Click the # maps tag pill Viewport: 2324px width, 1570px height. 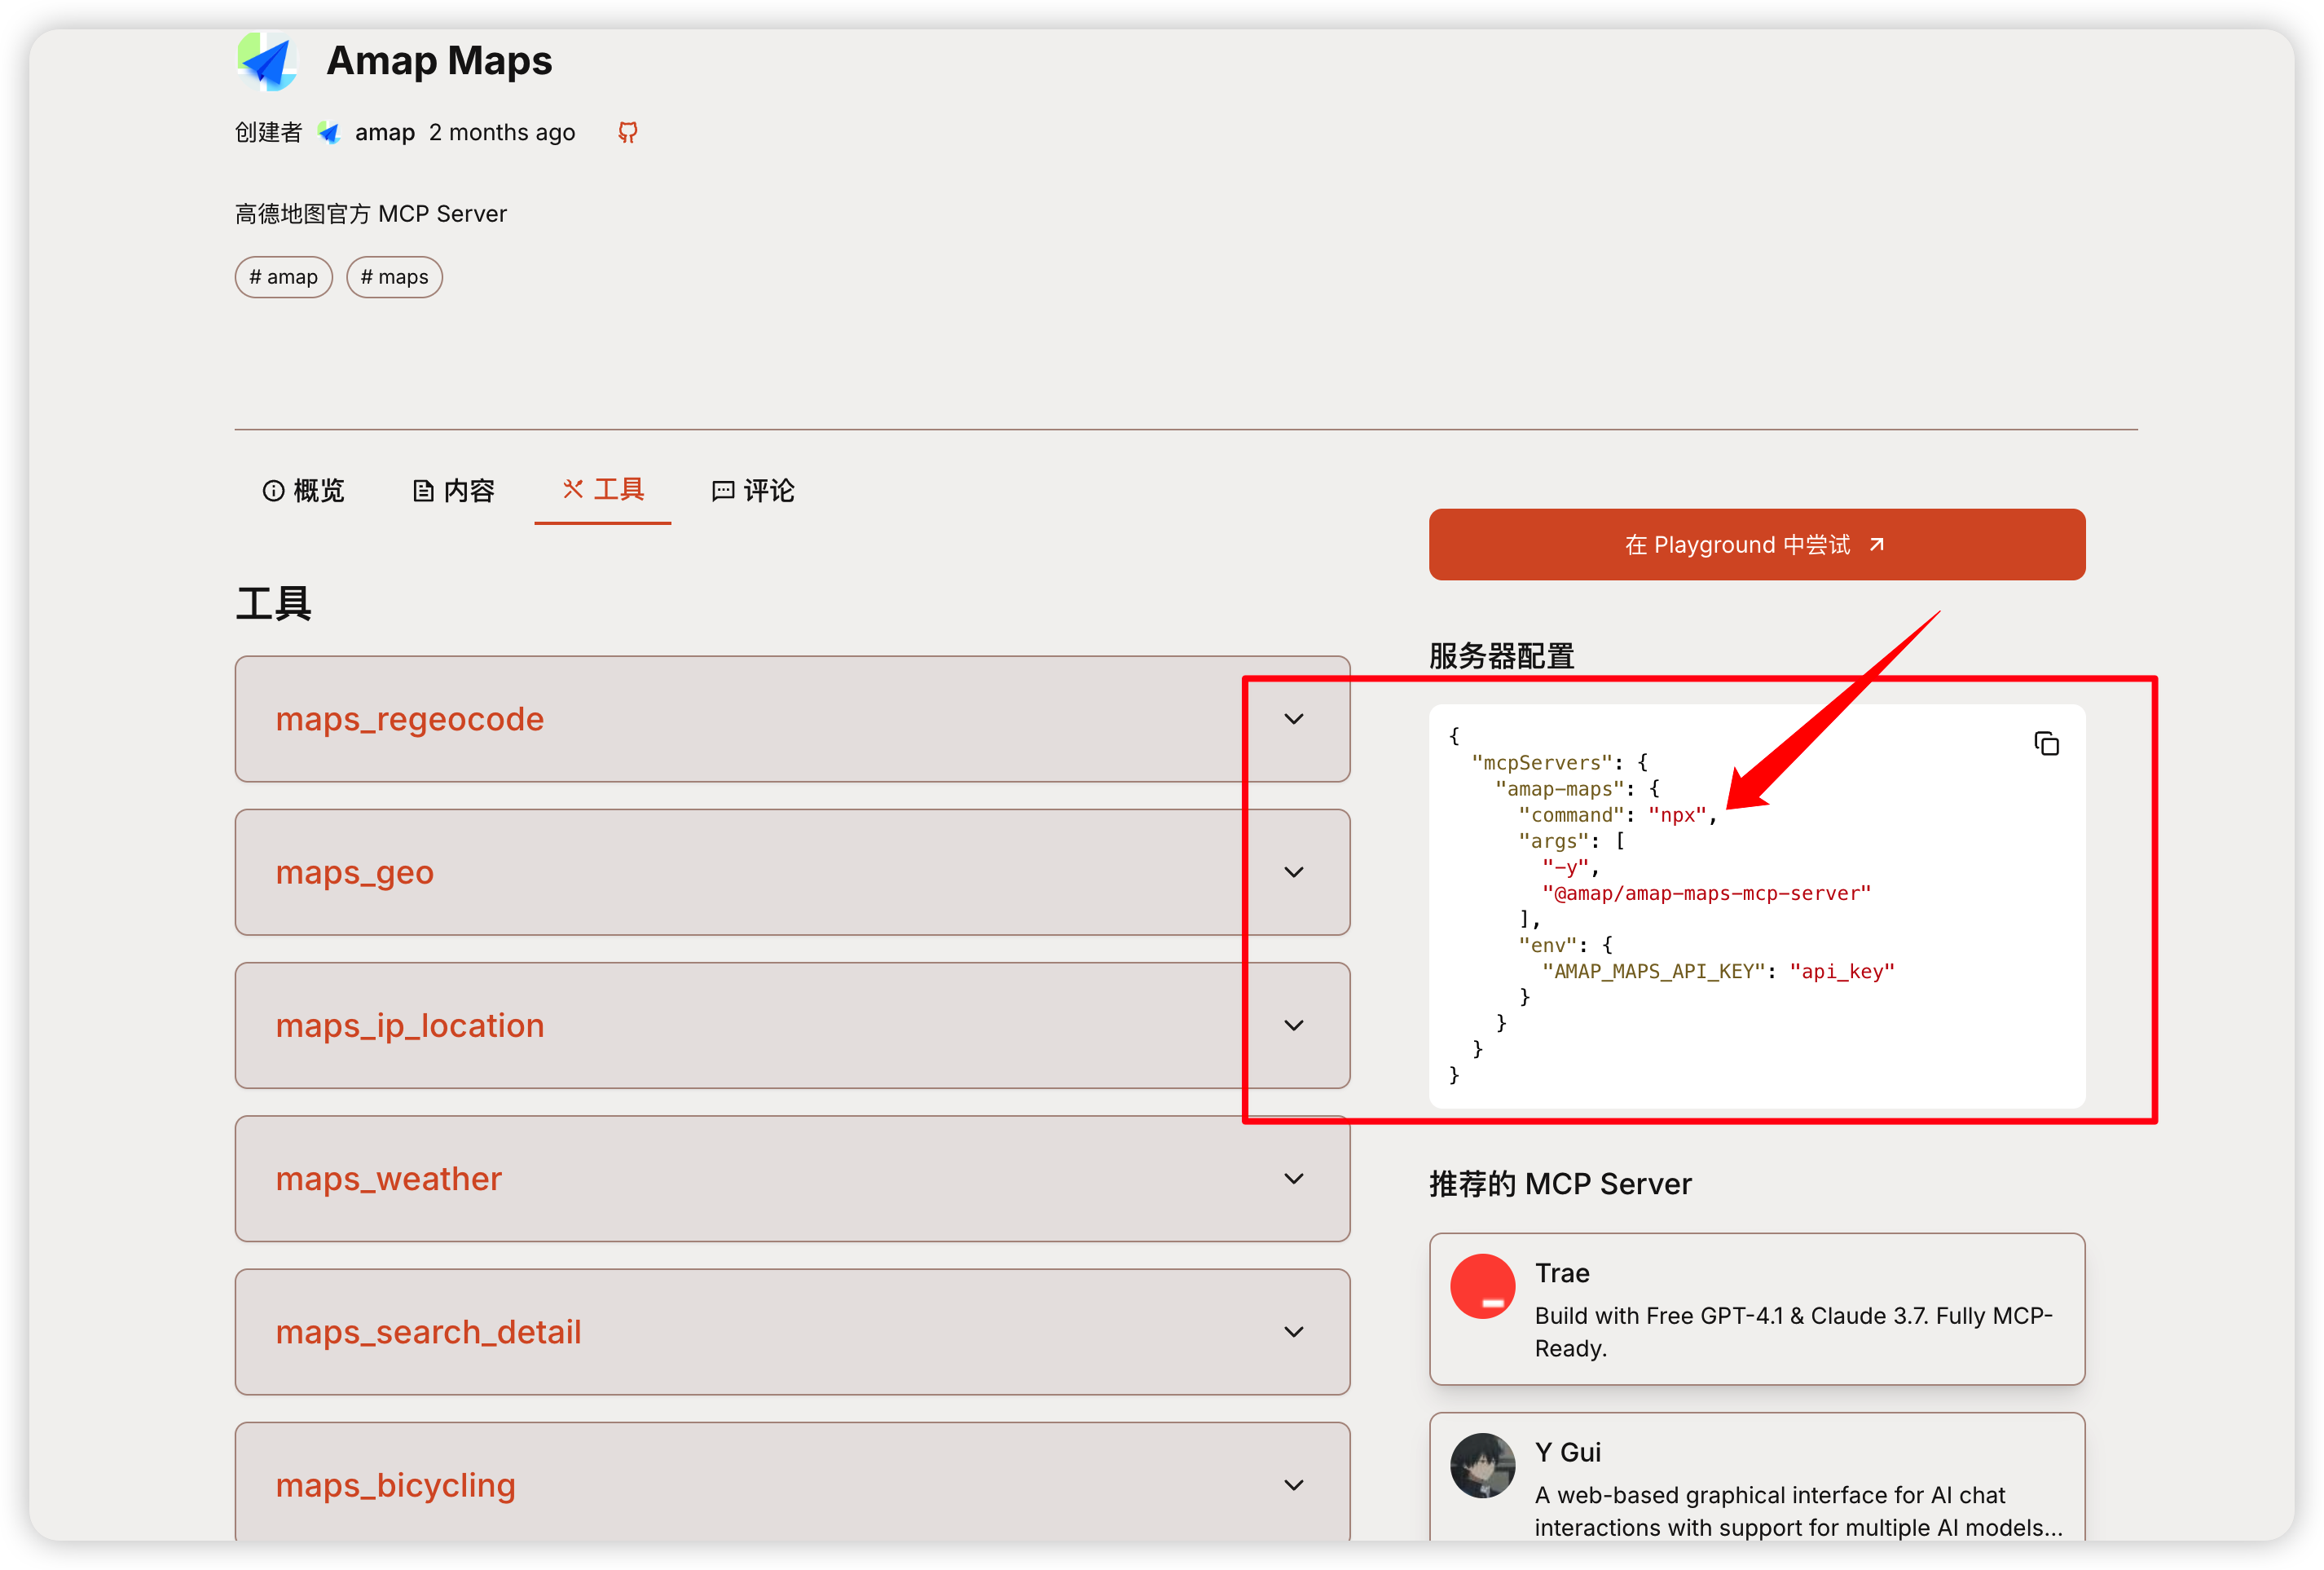(x=394, y=277)
